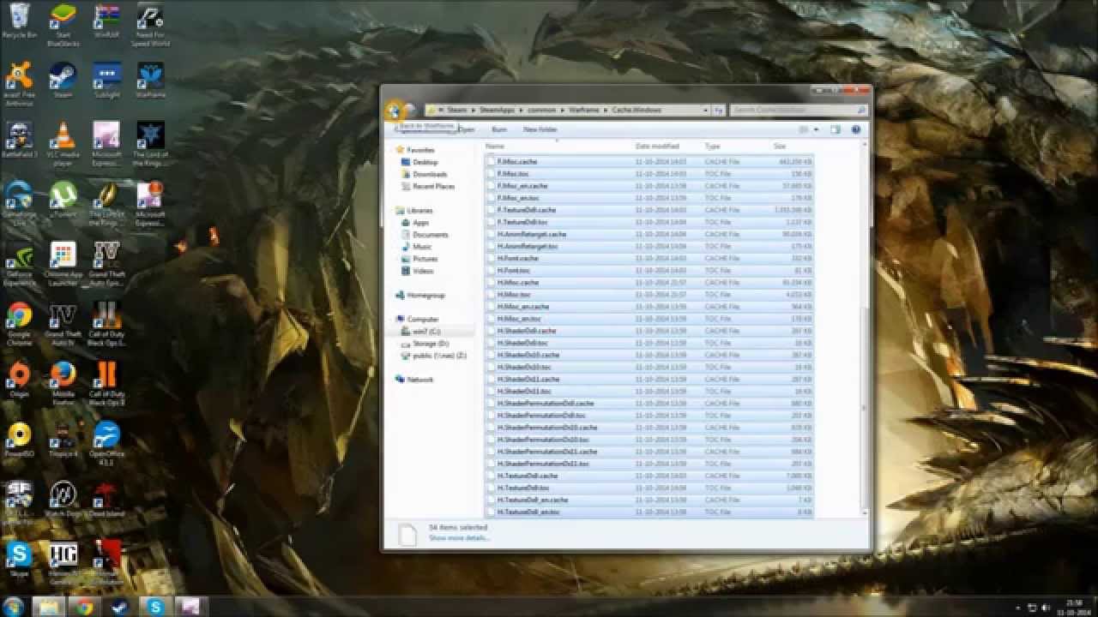The height and width of the screenshot is (617, 1098).
Task: Click the system tray volume icon
Action: [1046, 607]
